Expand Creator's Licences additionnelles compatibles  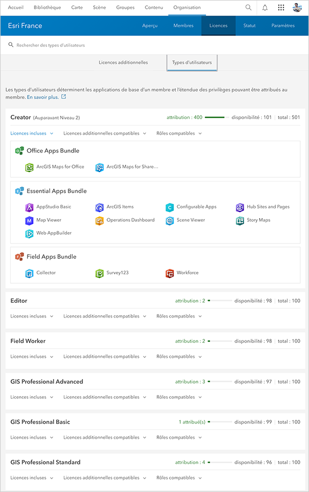pyautogui.click(x=105, y=134)
